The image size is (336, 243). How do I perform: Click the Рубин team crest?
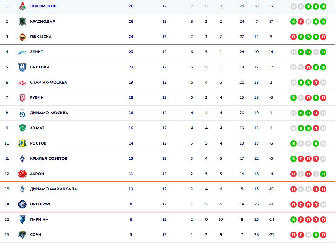click(22, 98)
